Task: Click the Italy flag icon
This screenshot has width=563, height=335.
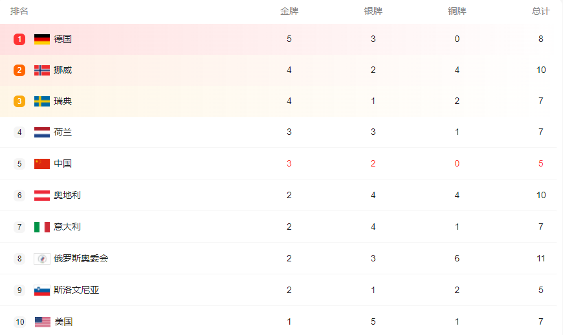Action: point(42,227)
